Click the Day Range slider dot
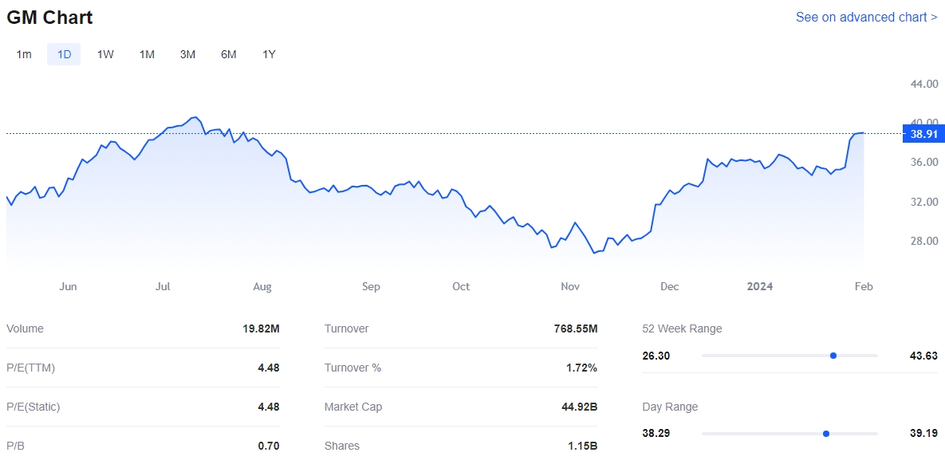 [x=825, y=434]
